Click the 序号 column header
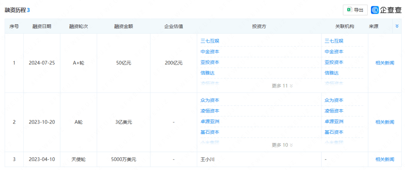This screenshot has height=170, width=405. 14,26
